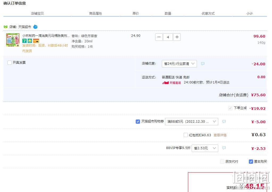
Task: Click the comment icon beside 88VIP dropdown
Action: click(x=224, y=148)
